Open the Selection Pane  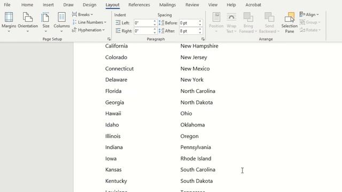(290, 22)
